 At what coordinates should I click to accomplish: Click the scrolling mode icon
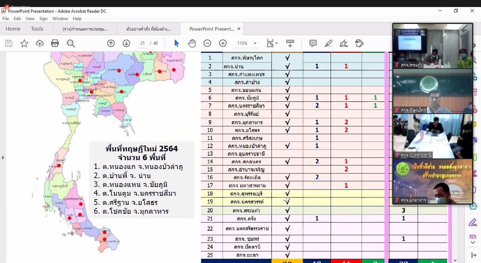point(290,43)
